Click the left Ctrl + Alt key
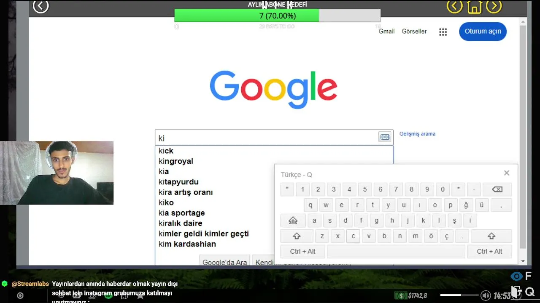 pyautogui.click(x=302, y=252)
